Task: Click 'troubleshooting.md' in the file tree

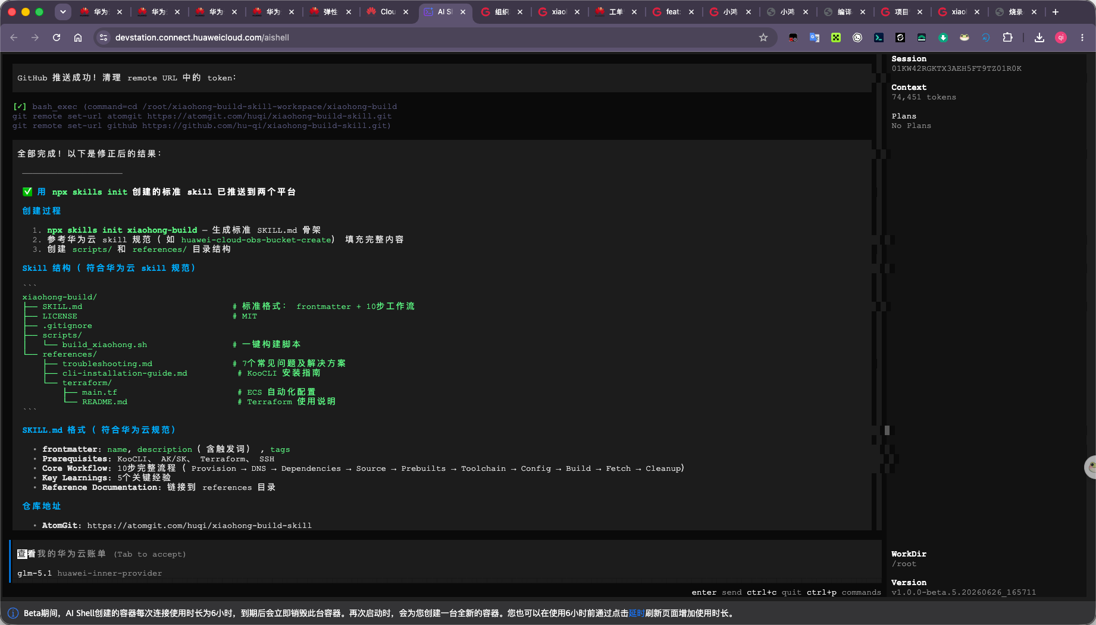Action: pyautogui.click(x=107, y=364)
